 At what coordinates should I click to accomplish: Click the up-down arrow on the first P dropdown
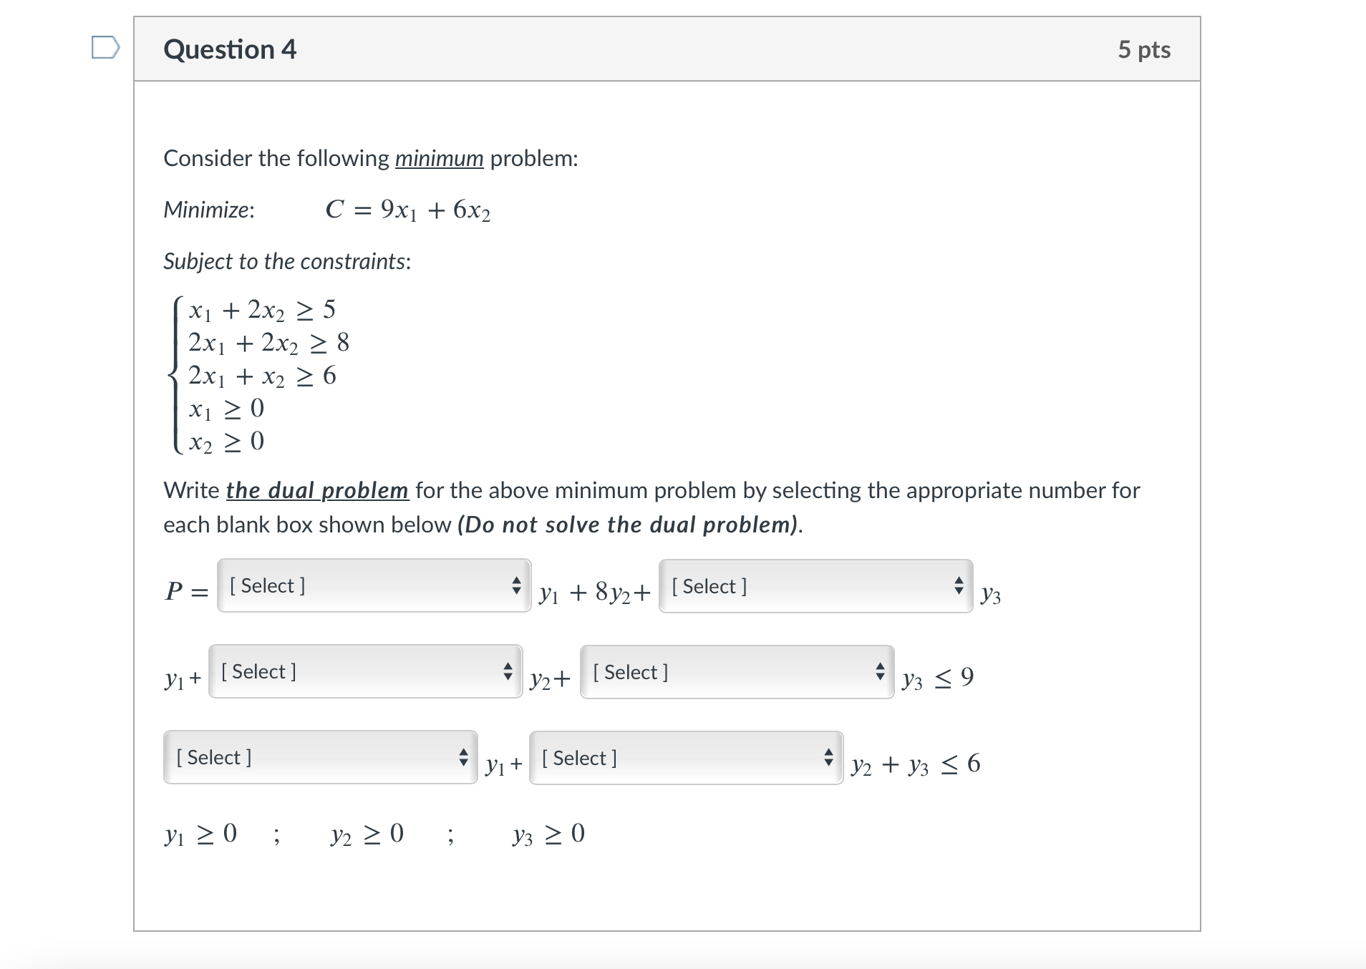click(x=518, y=587)
